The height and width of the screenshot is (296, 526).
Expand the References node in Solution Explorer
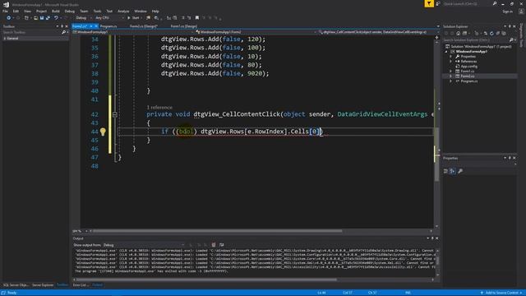pos(451,62)
